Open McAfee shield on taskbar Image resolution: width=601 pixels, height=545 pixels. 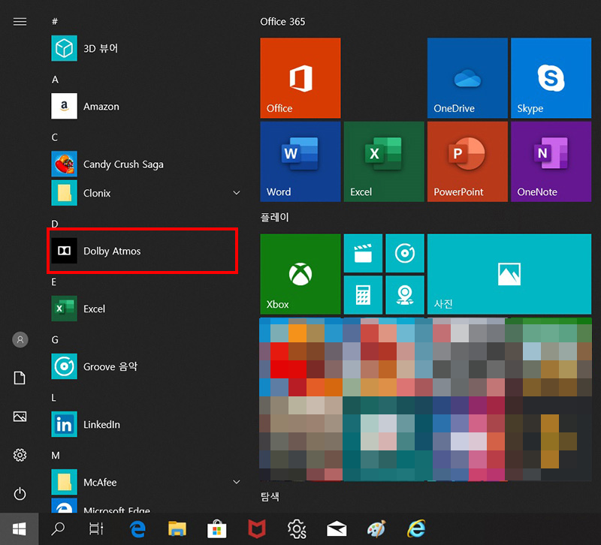pos(257,529)
